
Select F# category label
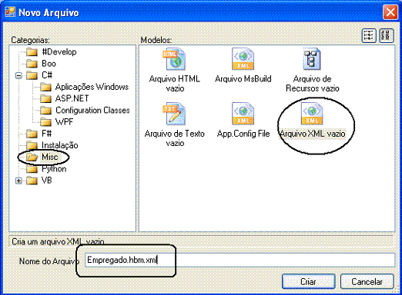[x=46, y=134]
